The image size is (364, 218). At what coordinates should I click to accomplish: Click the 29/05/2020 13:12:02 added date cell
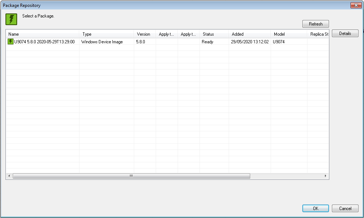250,42
